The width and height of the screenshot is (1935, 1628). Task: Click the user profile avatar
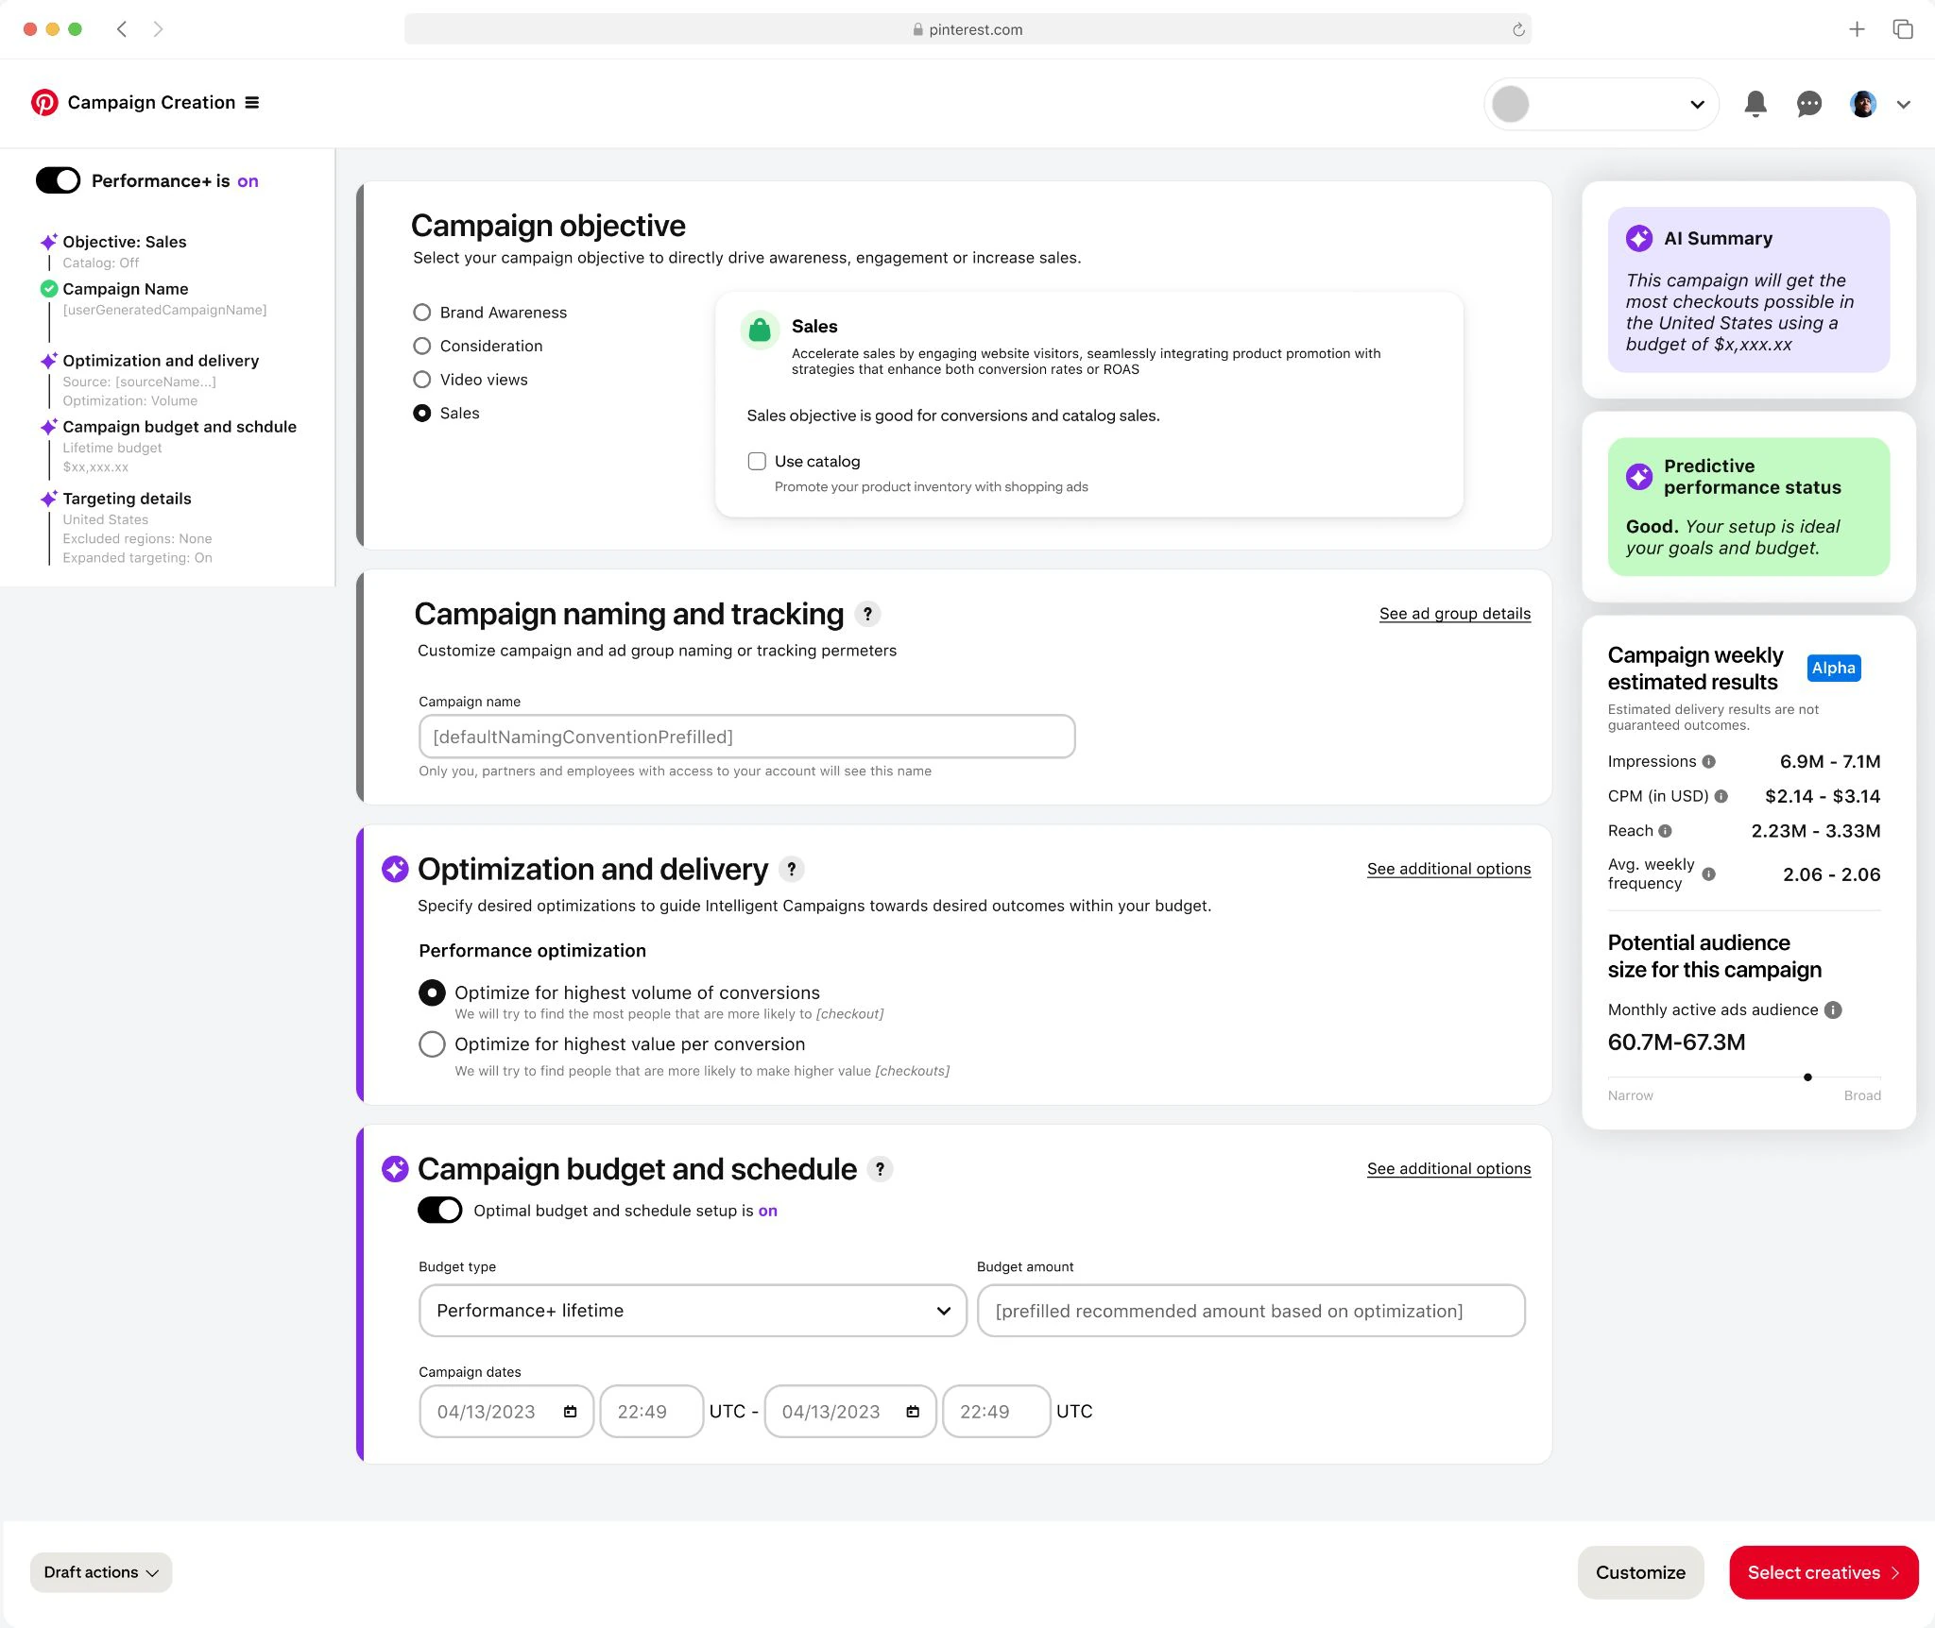pos(1863,104)
